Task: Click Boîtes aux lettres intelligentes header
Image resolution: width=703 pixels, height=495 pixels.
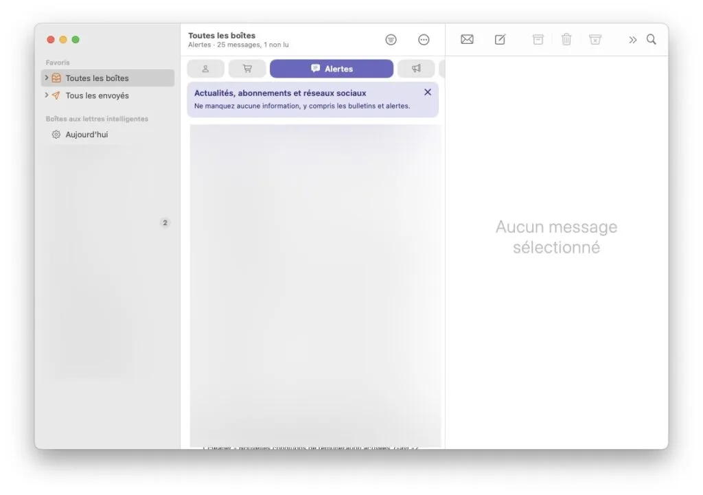Action: point(97,119)
